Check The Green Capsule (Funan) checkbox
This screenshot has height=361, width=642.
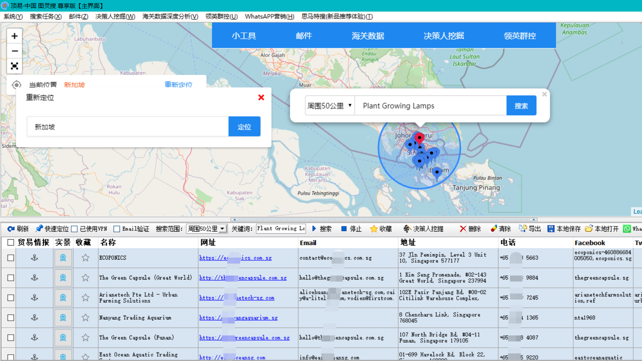[x=11, y=337]
